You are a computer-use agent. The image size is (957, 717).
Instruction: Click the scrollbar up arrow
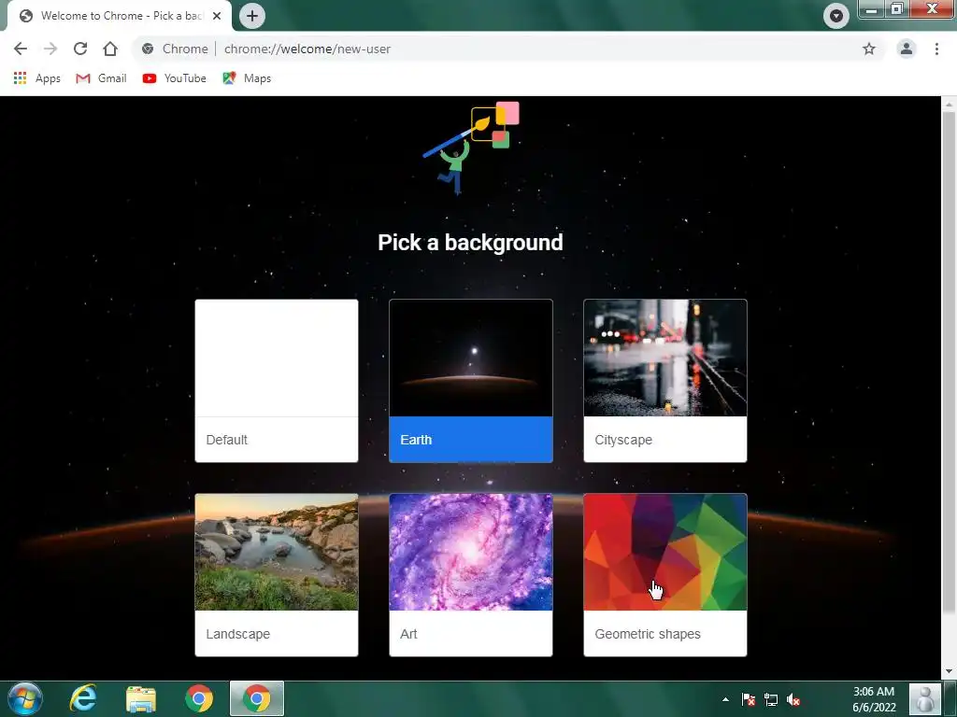(949, 105)
